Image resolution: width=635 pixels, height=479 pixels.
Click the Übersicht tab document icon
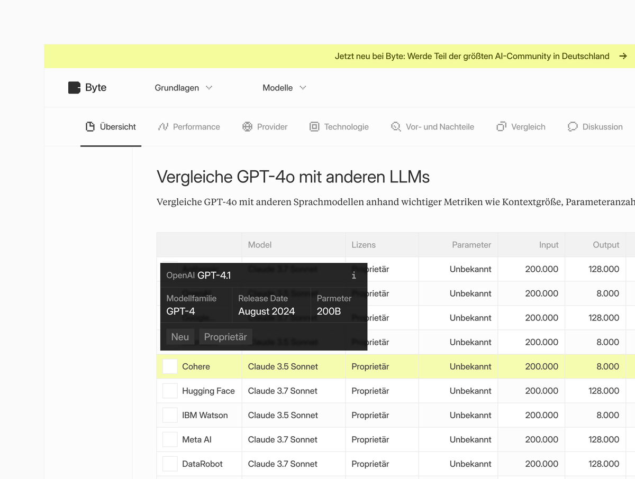(90, 127)
